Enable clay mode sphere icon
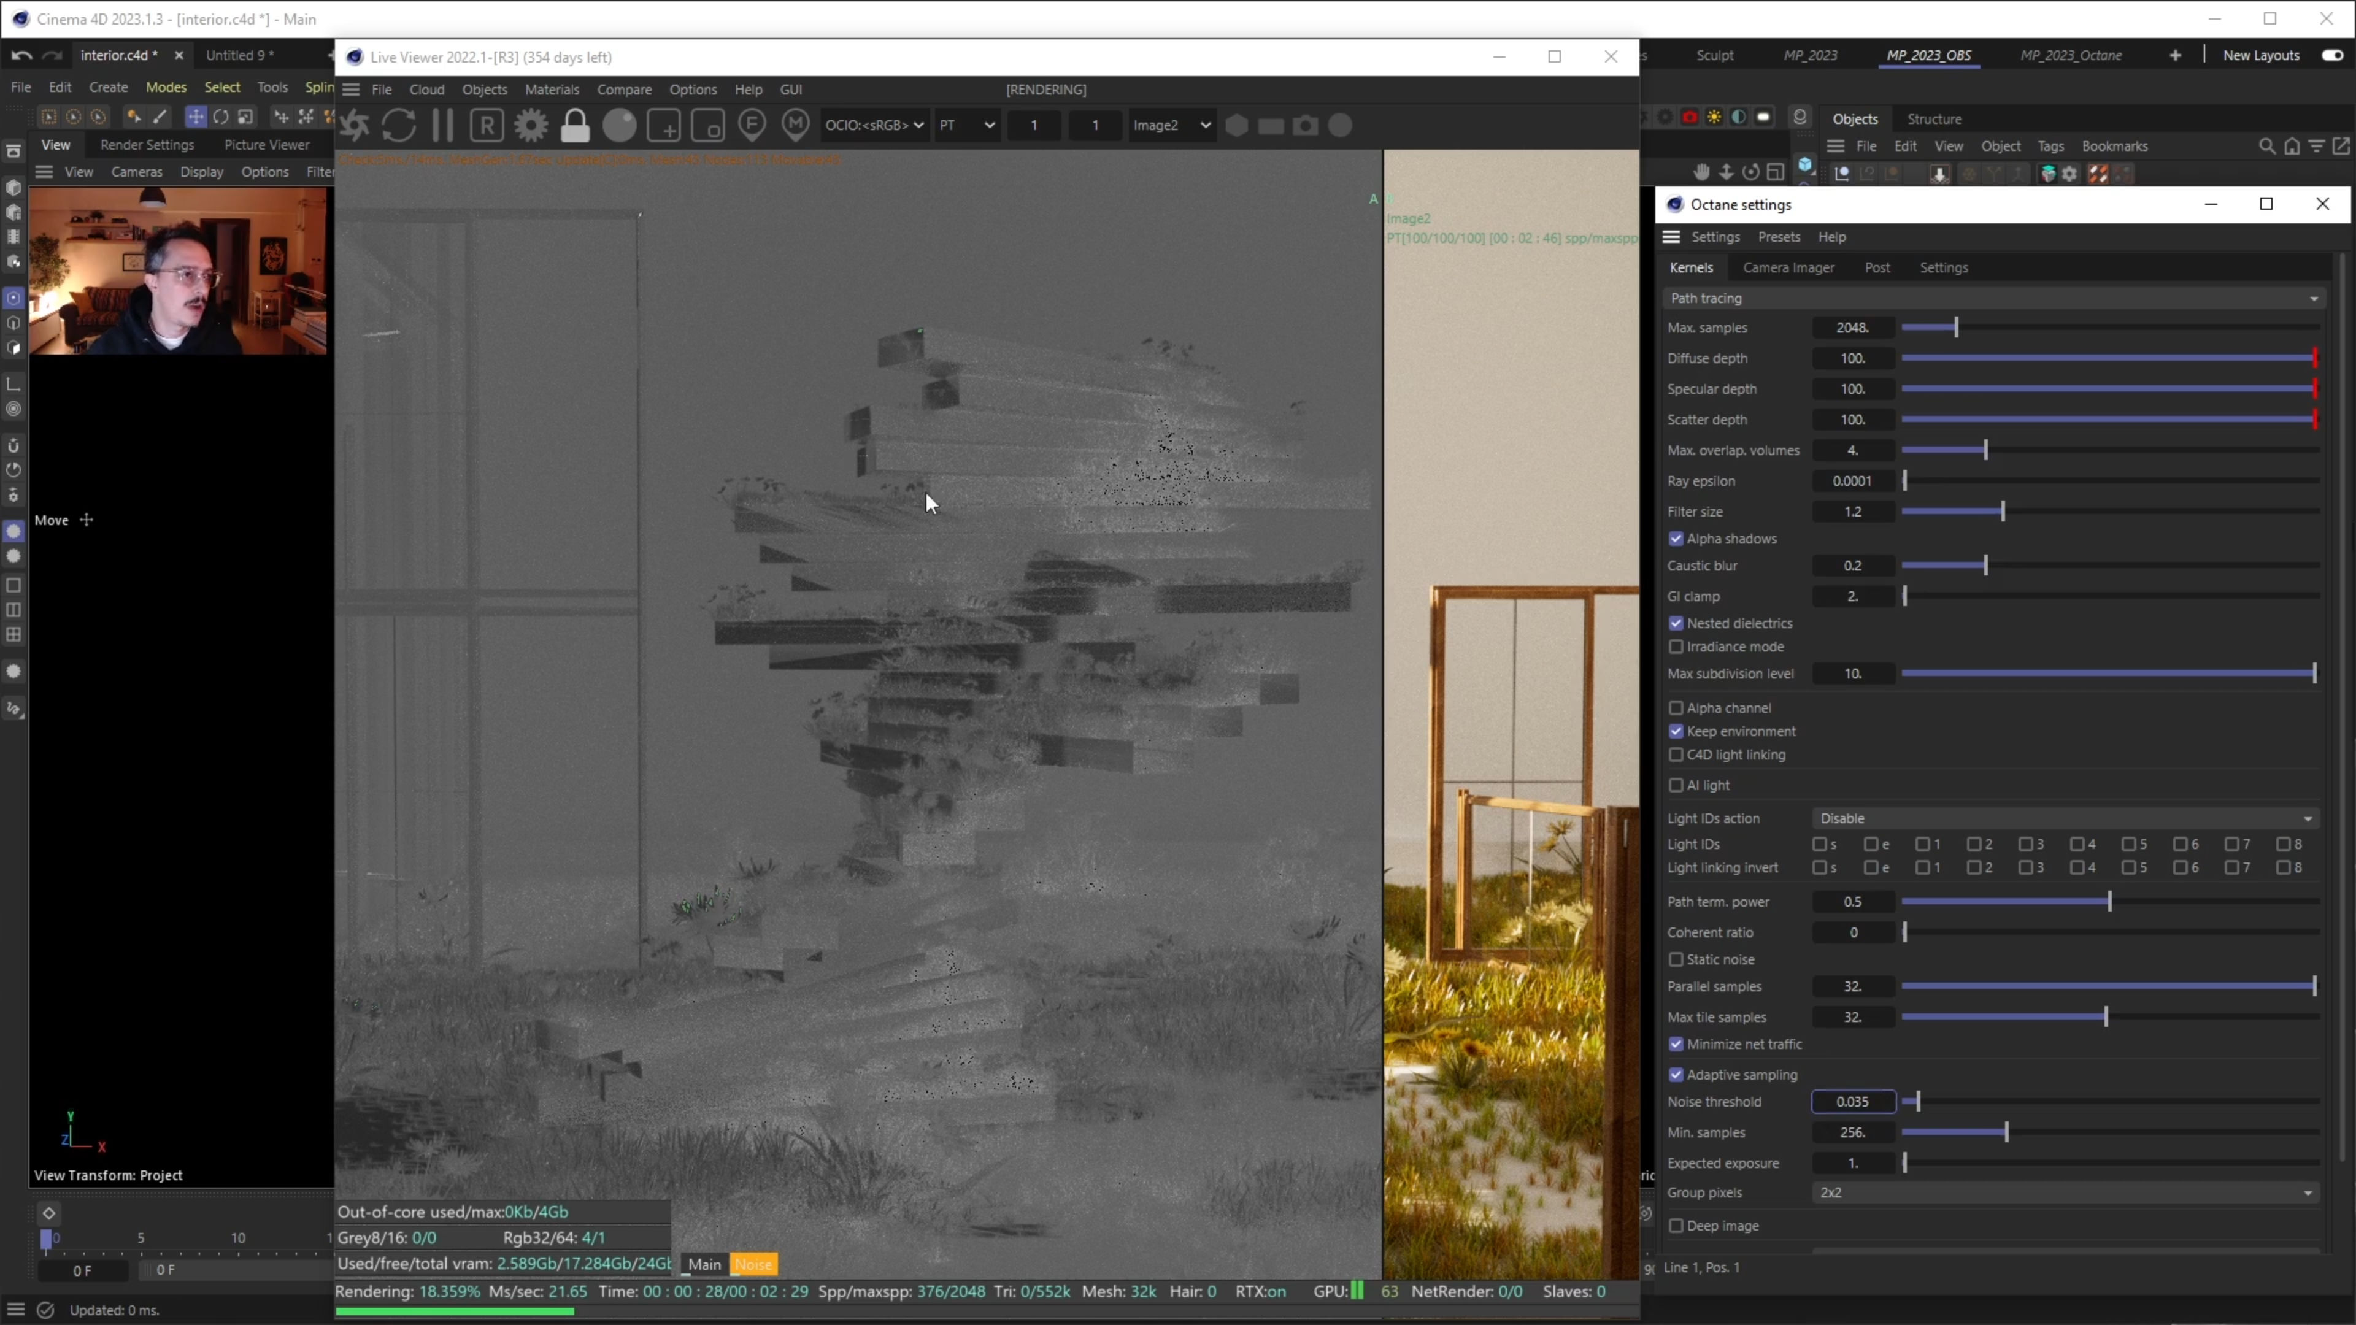2356x1325 pixels. tap(619, 125)
